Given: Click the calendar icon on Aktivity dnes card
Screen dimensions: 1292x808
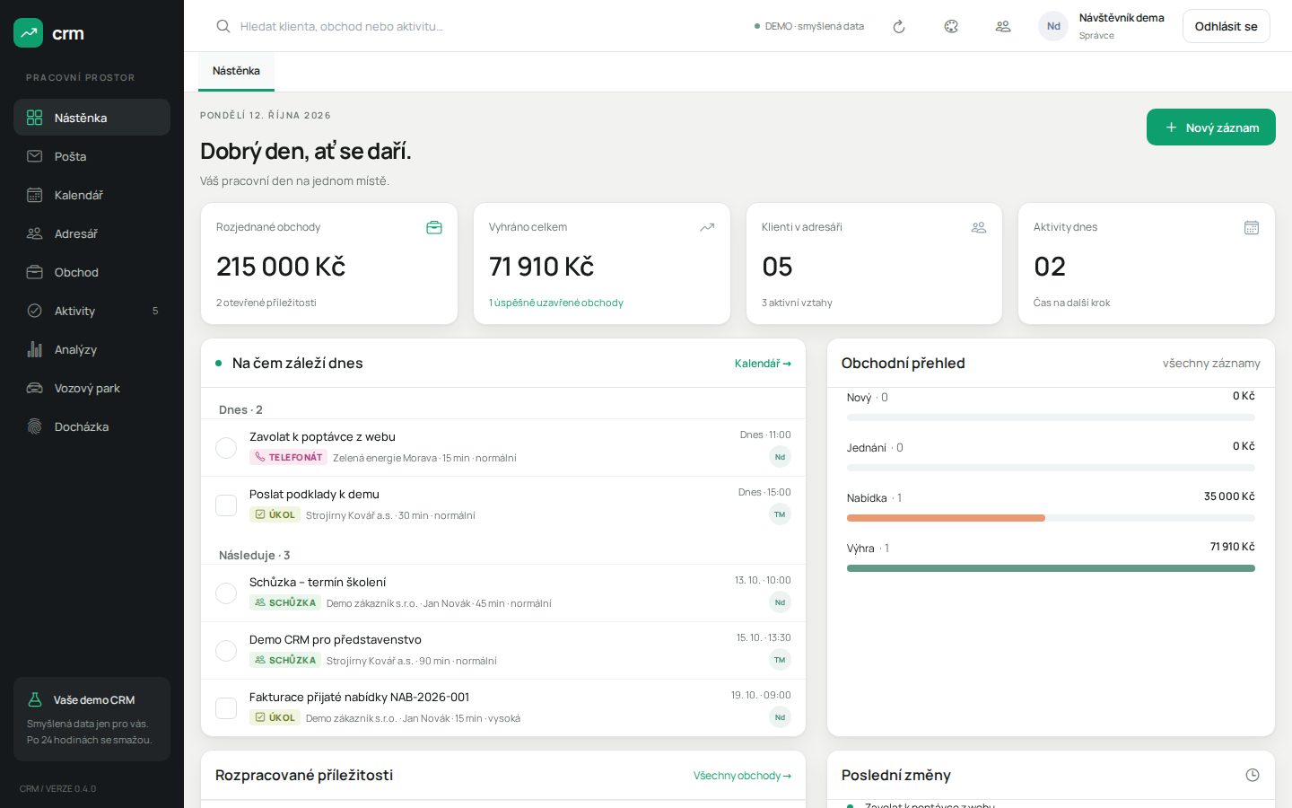Looking at the screenshot, I should coord(1252,227).
